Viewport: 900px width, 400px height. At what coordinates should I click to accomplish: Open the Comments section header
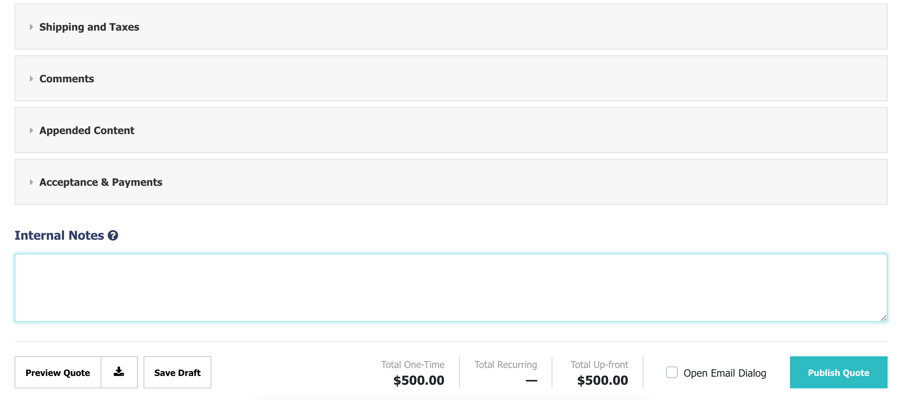pos(451,78)
